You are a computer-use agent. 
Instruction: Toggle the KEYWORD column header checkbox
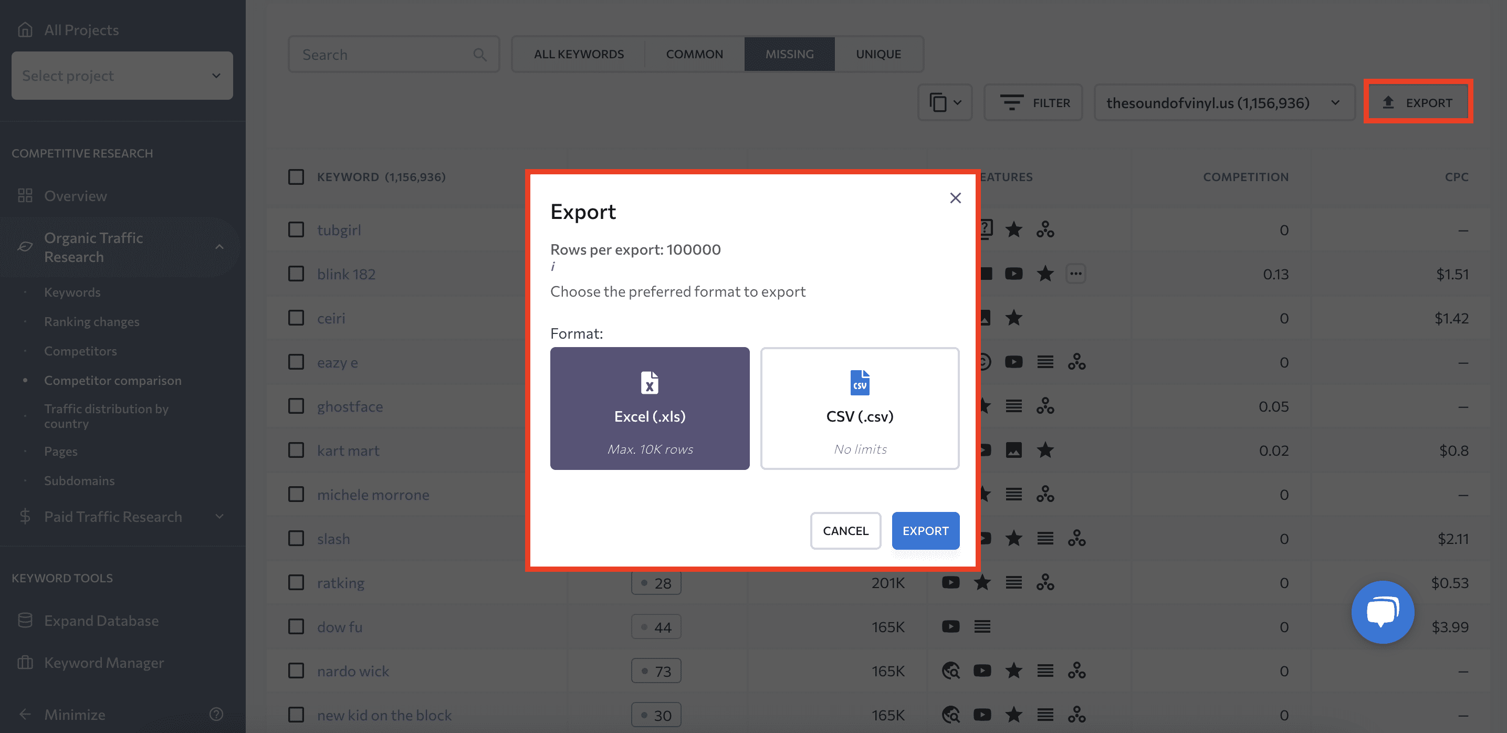click(x=295, y=177)
